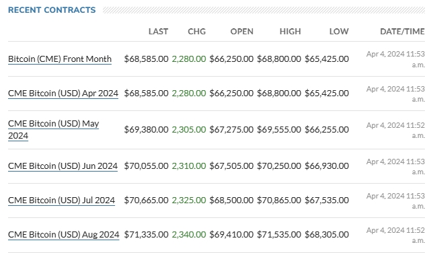Open CME Bitcoin (USD) May 2024 contract
Viewport: 431px width, 253px height.
[x=54, y=129]
